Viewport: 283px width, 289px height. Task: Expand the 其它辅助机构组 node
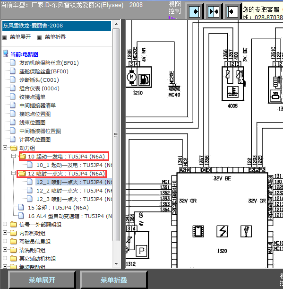5,258
